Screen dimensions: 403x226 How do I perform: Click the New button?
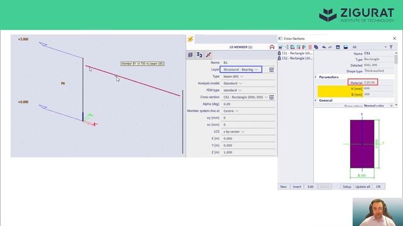[283, 186]
